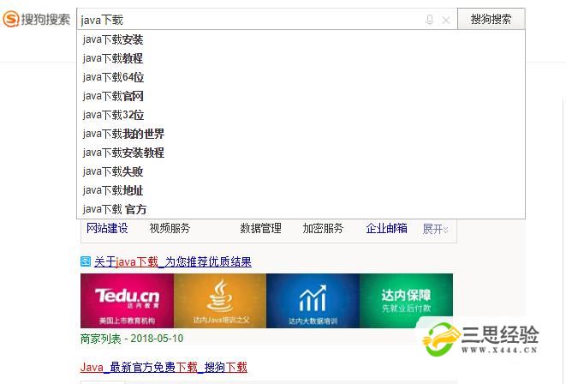Choose java下载64位 from suggestions
Screen dimensions: 566x384
(x=113, y=77)
